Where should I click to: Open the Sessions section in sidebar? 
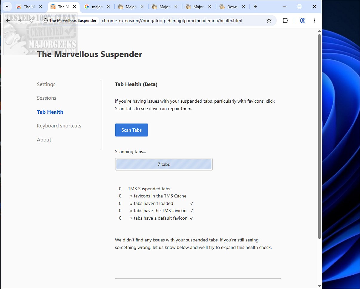[47, 98]
